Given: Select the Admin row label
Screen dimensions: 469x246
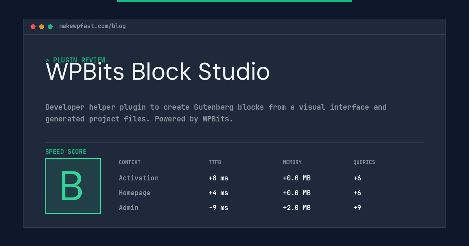Looking at the screenshot, I should (129, 208).
